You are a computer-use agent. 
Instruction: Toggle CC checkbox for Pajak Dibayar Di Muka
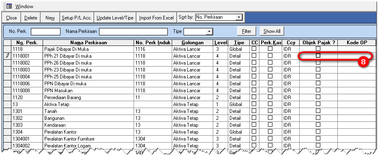click(254, 49)
